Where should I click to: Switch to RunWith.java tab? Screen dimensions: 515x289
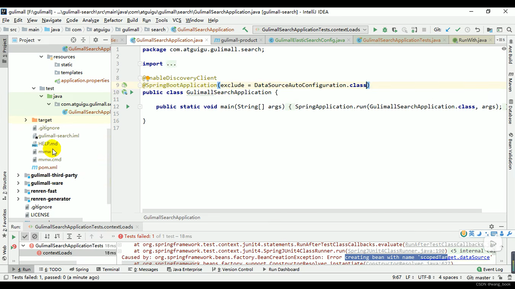pos(472,40)
